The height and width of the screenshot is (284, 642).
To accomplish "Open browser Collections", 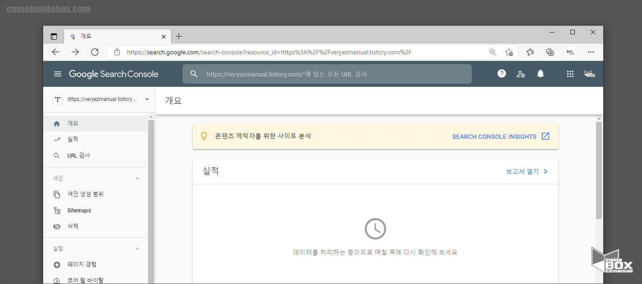I will tap(550, 52).
